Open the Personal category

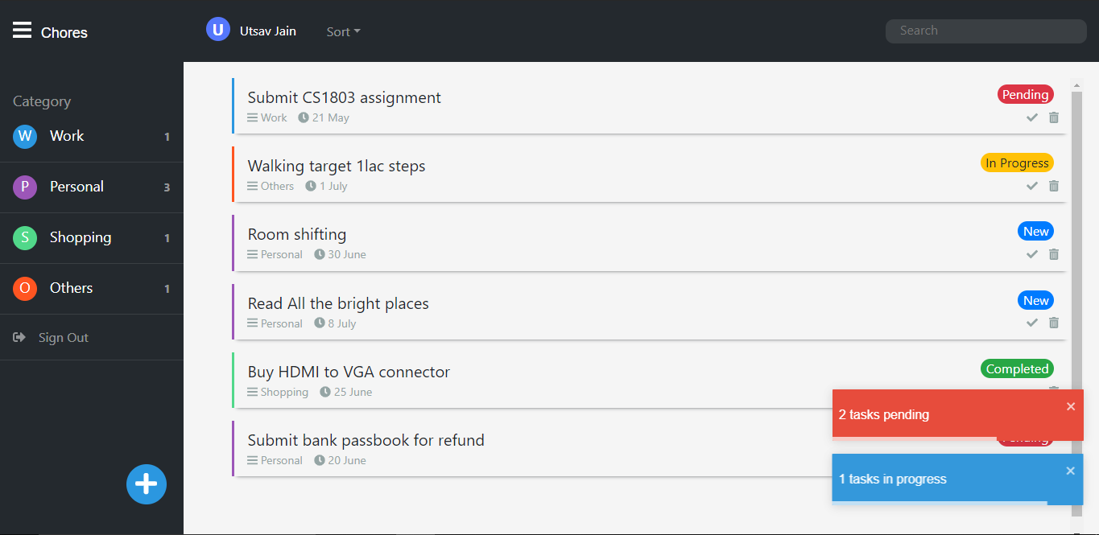click(76, 187)
